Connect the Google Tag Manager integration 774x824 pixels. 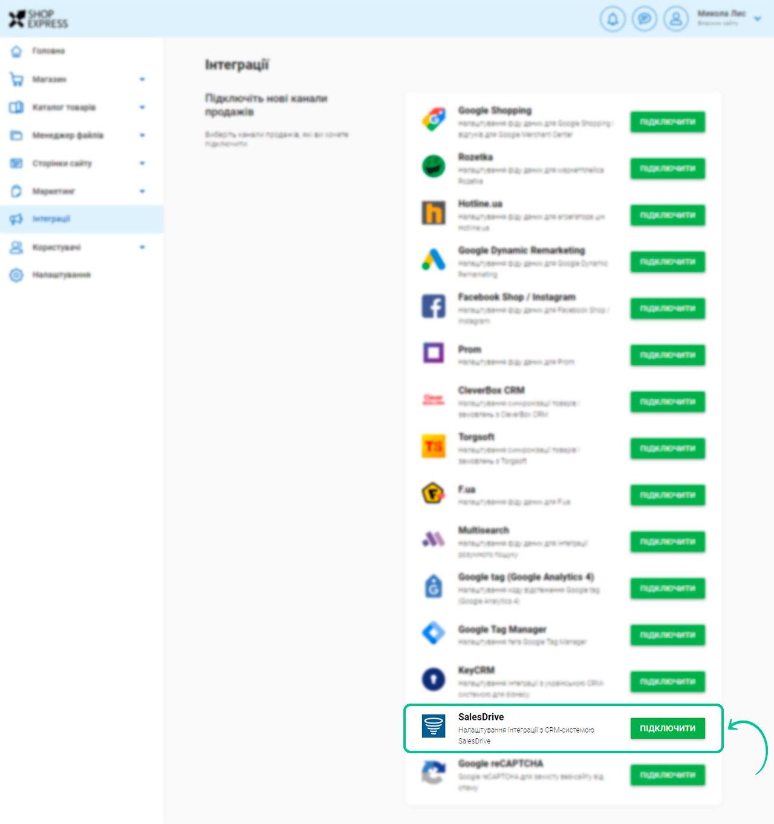pyautogui.click(x=668, y=635)
